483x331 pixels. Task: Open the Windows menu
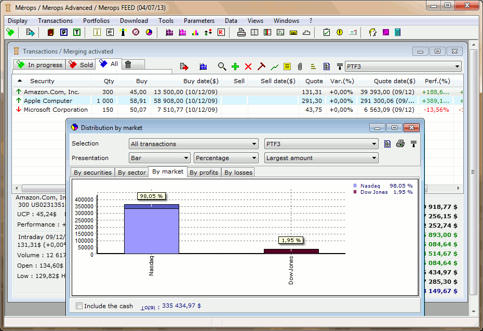click(286, 21)
